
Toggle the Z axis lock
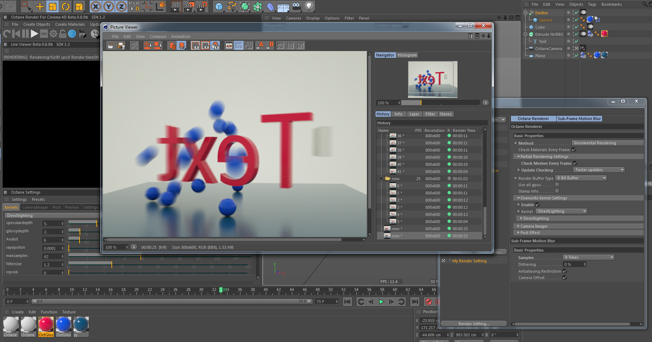tap(121, 6)
